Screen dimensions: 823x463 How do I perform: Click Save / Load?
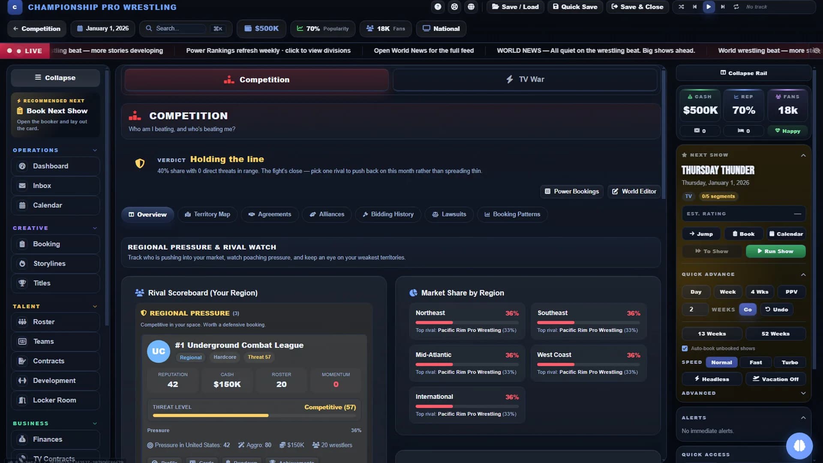coord(515,7)
